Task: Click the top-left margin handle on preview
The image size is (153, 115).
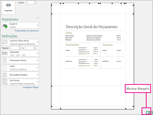Action: click(60, 4)
